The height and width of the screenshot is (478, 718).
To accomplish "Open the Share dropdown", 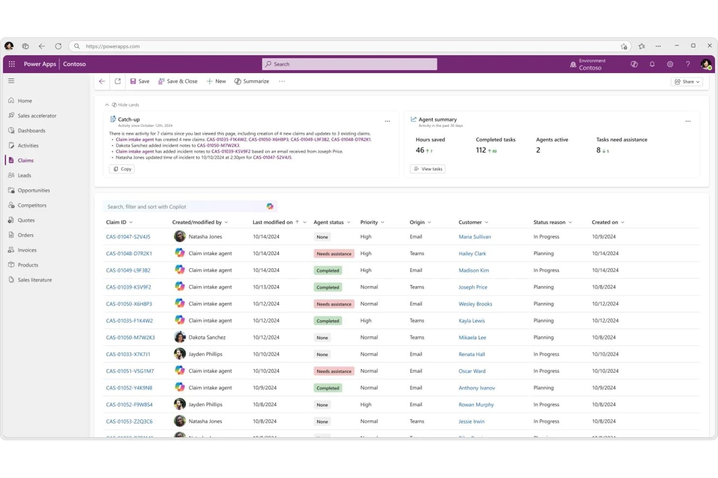I will (687, 81).
